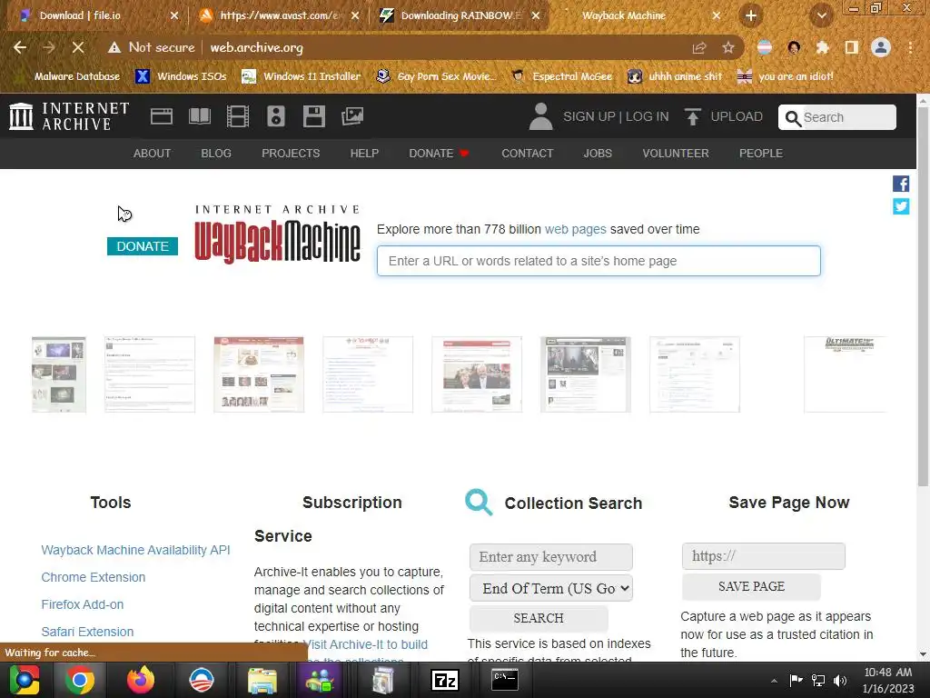
Task: Click the web pages link
Action: click(575, 229)
